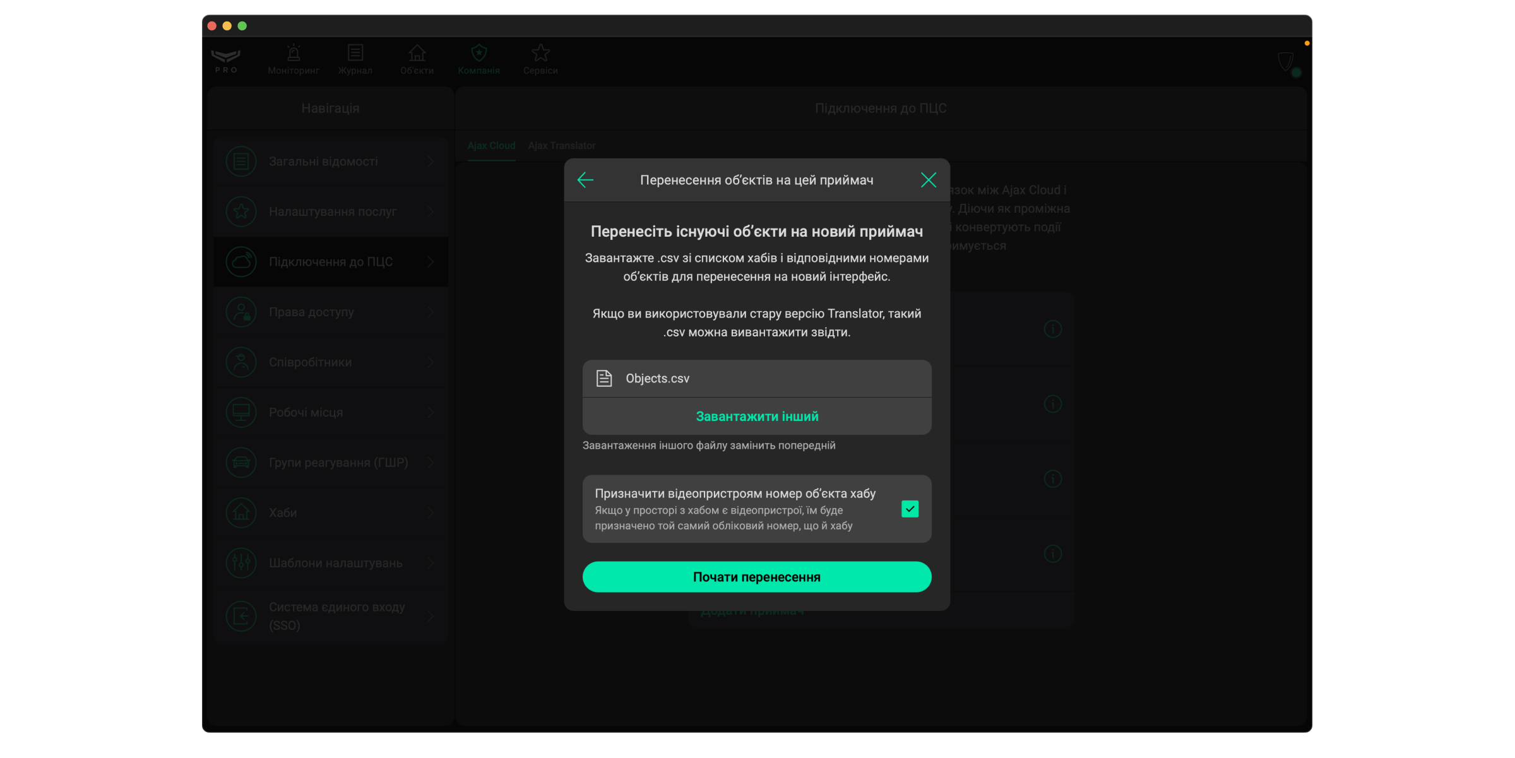This screenshot has width=1515, height=758.
Task: Switch to the Ajax Translator tab
Action: (x=562, y=146)
